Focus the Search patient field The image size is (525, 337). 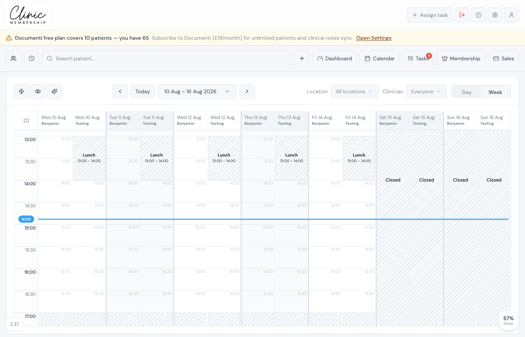166,58
